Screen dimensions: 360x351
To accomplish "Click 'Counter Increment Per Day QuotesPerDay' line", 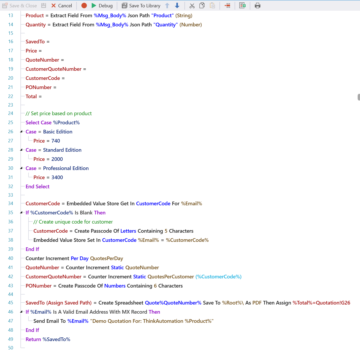I will pyautogui.click(x=74, y=258).
